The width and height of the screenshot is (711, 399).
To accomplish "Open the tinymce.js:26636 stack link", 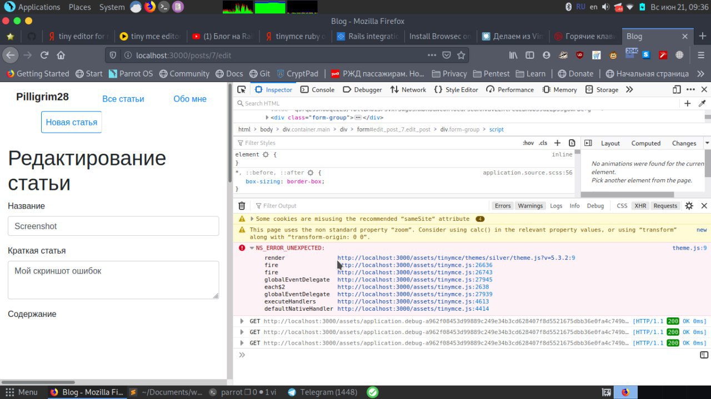I will click(414, 265).
